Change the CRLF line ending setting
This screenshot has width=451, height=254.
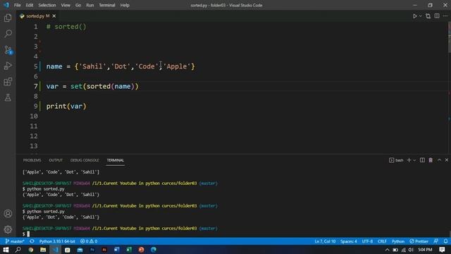(x=382, y=241)
